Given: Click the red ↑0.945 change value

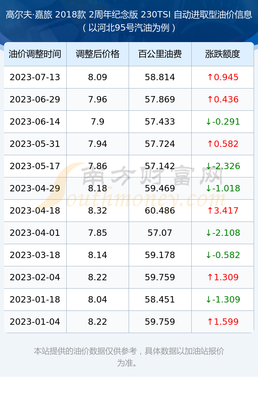Looking at the screenshot, I should point(223,77).
